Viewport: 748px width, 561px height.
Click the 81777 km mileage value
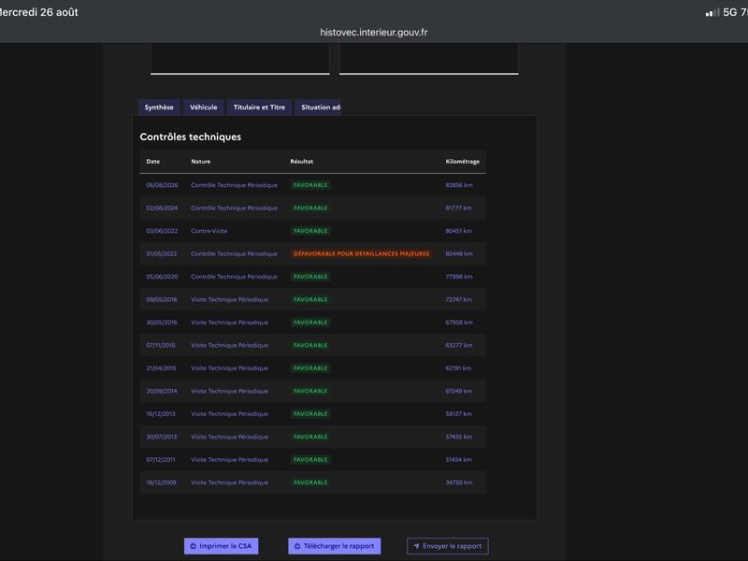pyautogui.click(x=458, y=208)
